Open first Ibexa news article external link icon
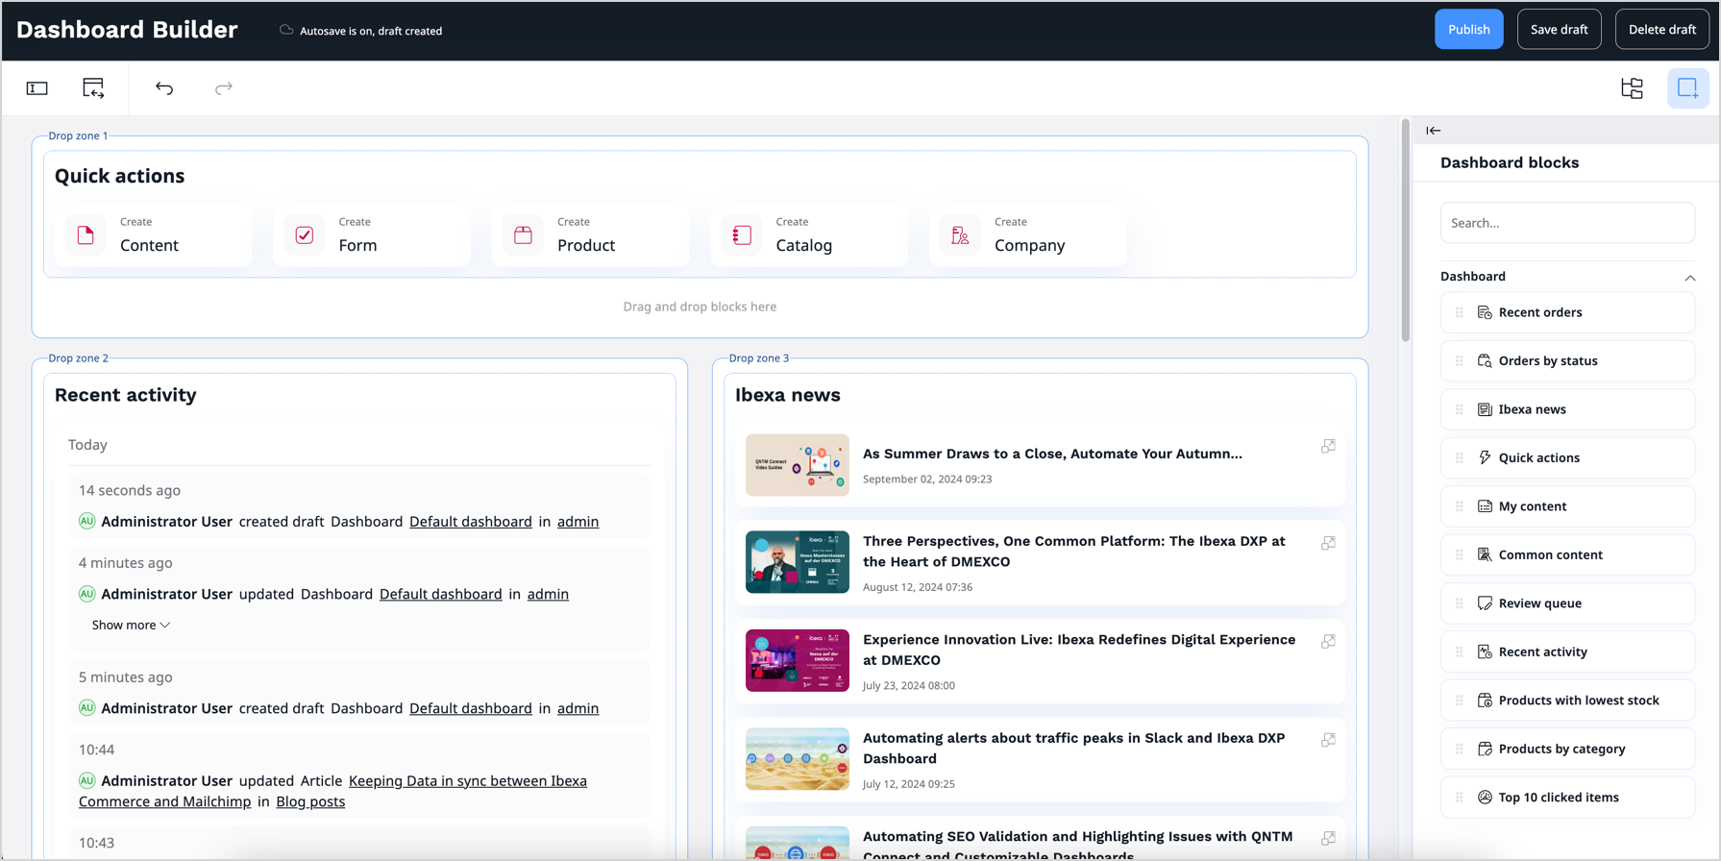1721x861 pixels. 1328,446
